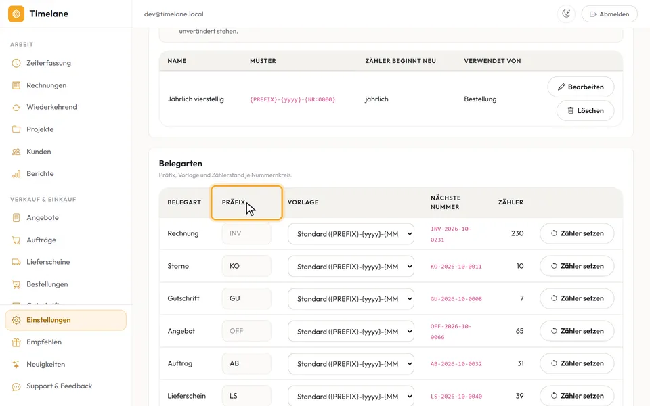Click the Kunden people icon
Image resolution: width=650 pixels, height=406 pixels.
coord(16,152)
